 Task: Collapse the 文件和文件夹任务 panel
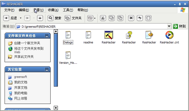(x=47, y=36)
